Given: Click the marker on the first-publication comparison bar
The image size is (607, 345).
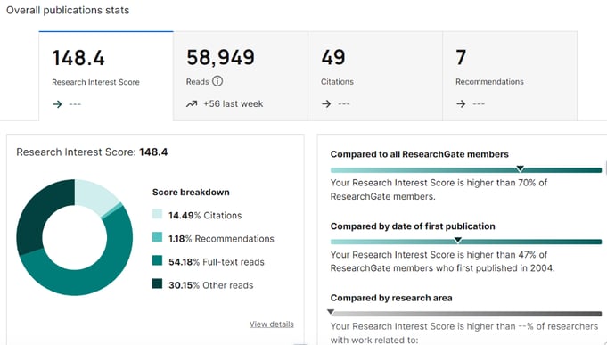Looking at the screenshot, I should coord(458,240).
